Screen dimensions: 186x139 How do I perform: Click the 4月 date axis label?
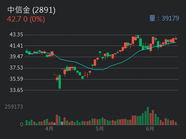[x=49, y=129]
